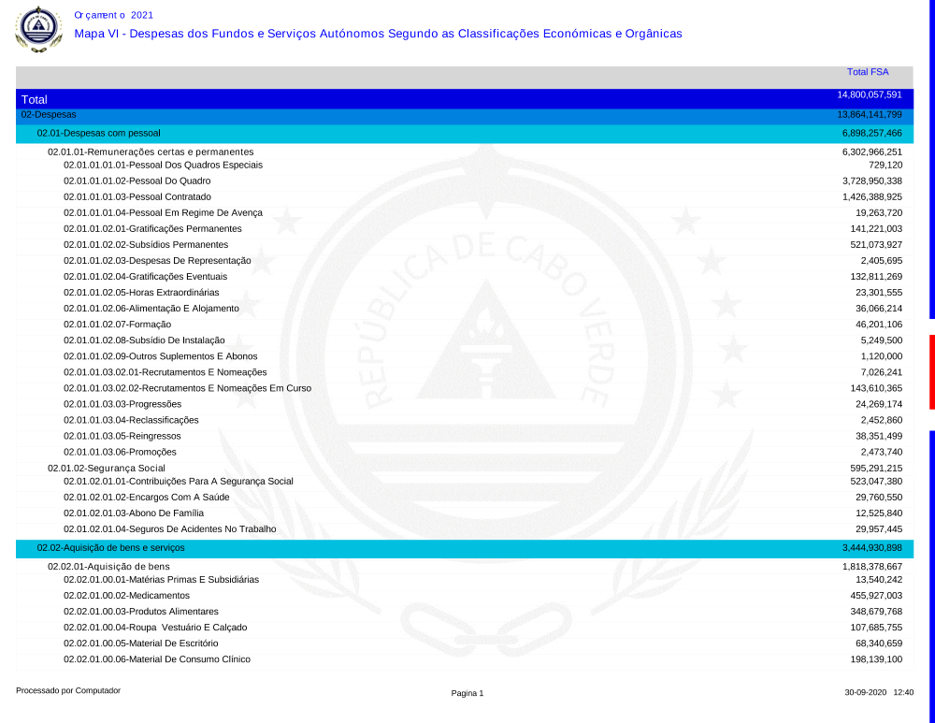Screen dimensions: 935x723
Task: Click the 30-09-2020 date stamp in footer
Action: tap(865, 692)
